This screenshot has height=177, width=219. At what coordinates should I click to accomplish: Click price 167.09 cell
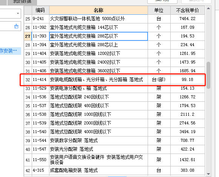click(x=187, y=28)
